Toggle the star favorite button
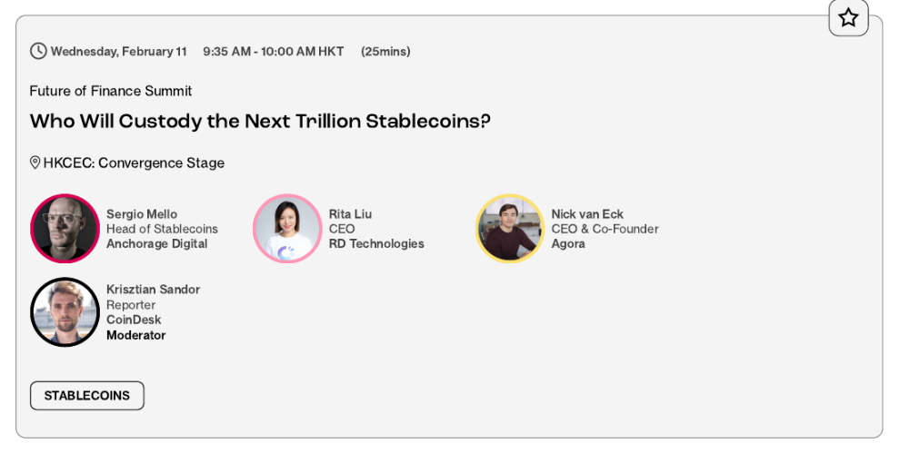The image size is (900, 453). 848,18
